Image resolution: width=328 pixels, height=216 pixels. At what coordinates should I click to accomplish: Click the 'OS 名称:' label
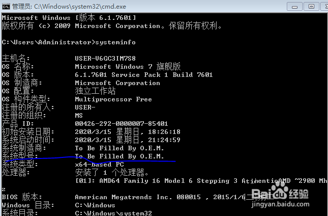[x=18, y=67]
